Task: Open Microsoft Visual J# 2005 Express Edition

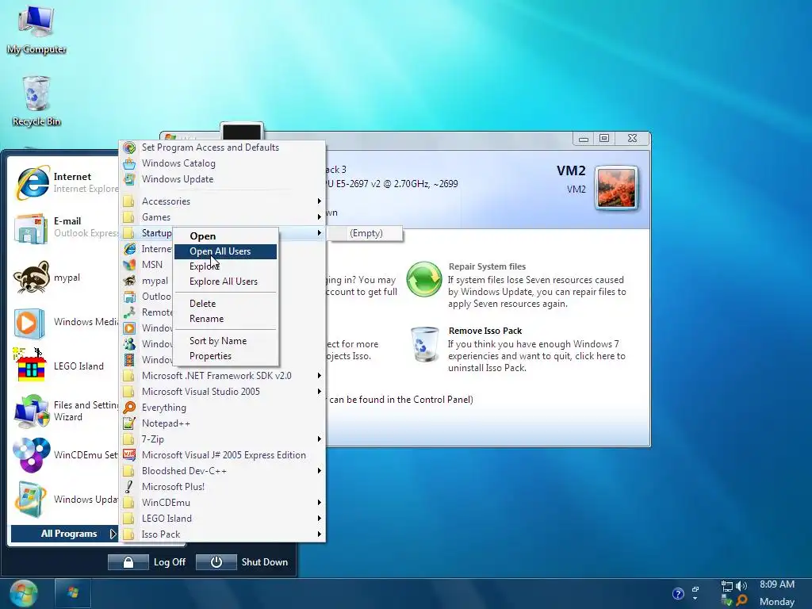Action: click(x=223, y=455)
